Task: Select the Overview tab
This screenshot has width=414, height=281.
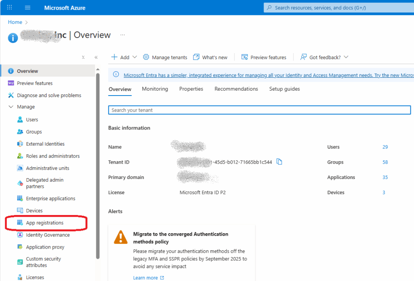Action: coord(120,89)
